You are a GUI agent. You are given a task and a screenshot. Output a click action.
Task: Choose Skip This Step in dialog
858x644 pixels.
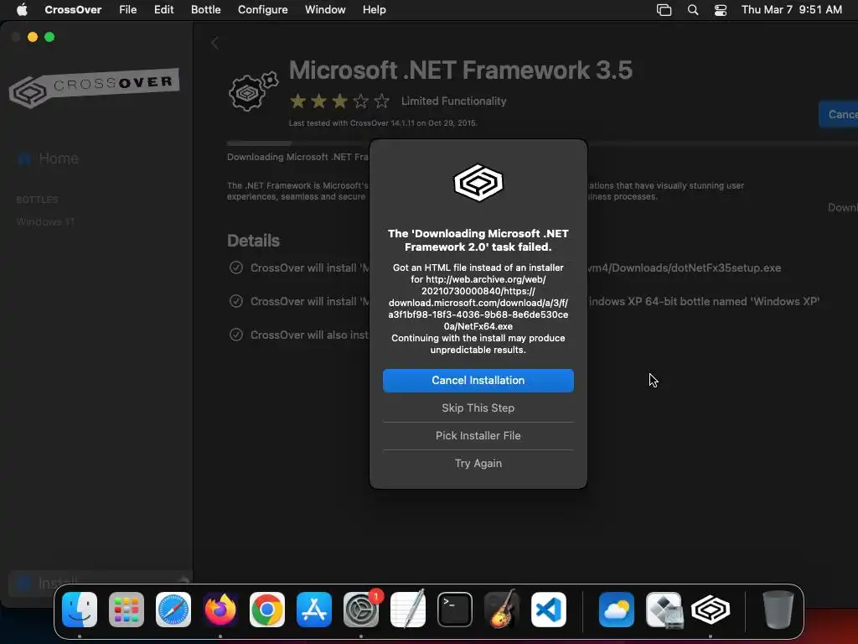tap(478, 408)
